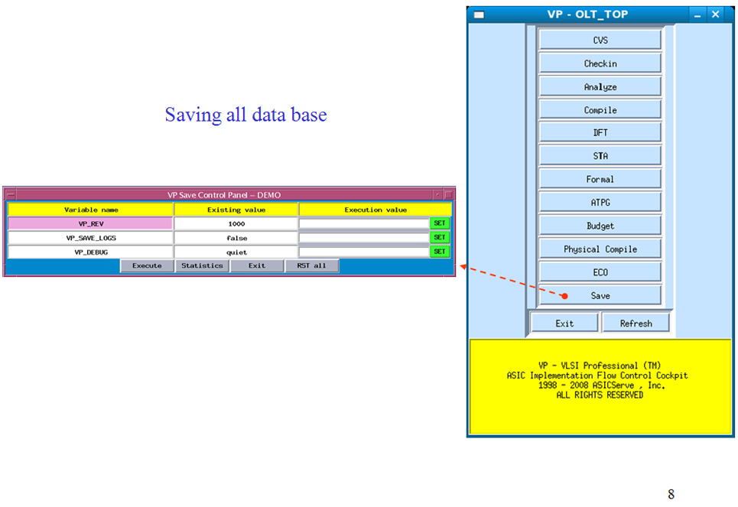Screen dimensions: 738x507
Task: Open the Save Control Panel window menu
Action: coord(10,195)
